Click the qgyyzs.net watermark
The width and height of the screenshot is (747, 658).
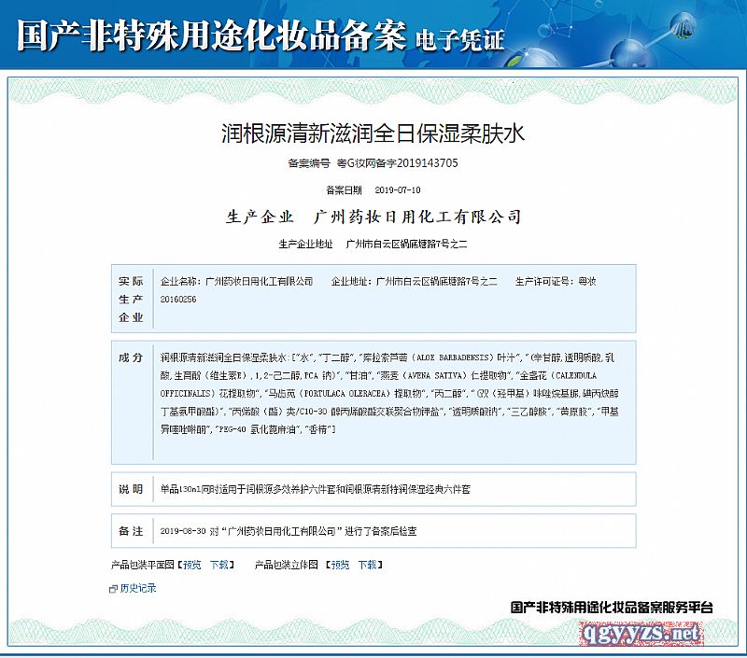point(641,634)
